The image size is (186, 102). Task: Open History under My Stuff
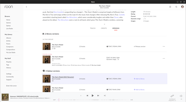9,68
